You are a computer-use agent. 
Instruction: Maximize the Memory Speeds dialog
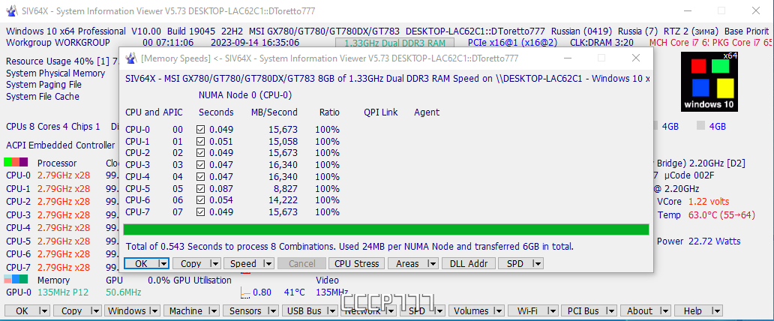pyautogui.click(x=601, y=58)
